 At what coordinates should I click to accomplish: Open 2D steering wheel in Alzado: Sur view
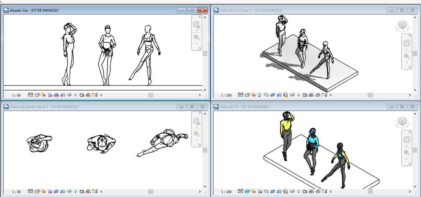point(196,24)
